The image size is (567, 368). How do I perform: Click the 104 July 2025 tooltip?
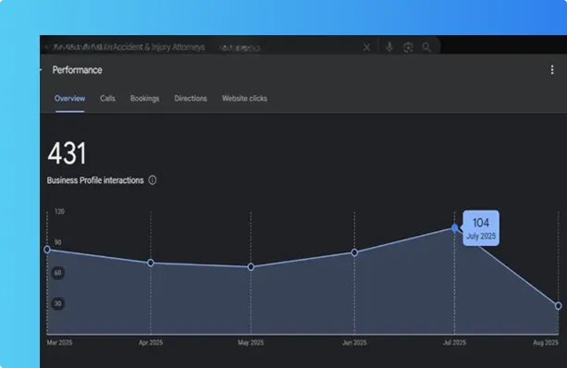pyautogui.click(x=481, y=228)
